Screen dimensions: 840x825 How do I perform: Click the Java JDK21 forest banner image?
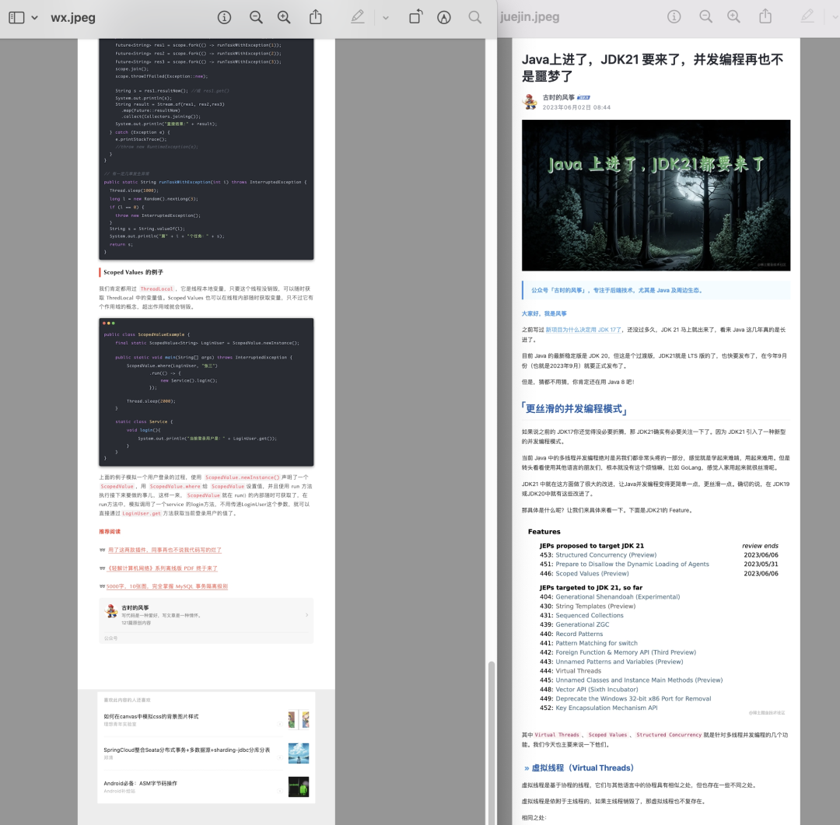(656, 195)
